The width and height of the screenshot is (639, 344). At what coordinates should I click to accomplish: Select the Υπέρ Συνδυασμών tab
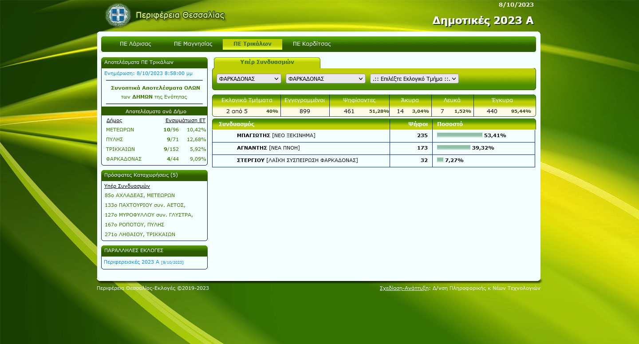point(267,63)
